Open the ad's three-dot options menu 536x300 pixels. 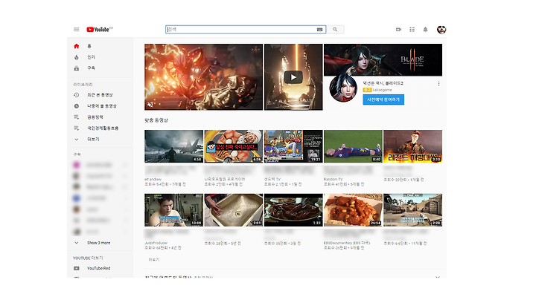[438, 84]
